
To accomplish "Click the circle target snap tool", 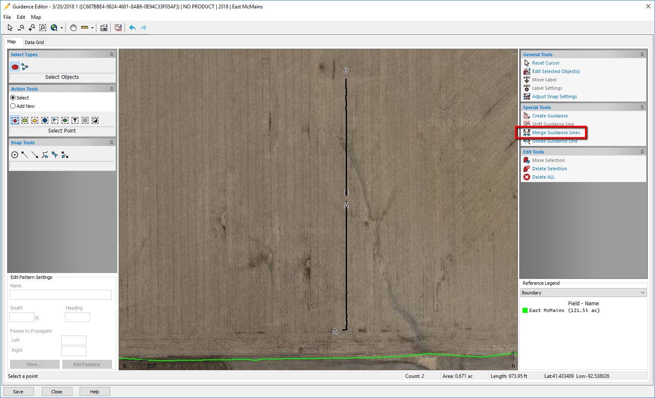I will point(15,155).
